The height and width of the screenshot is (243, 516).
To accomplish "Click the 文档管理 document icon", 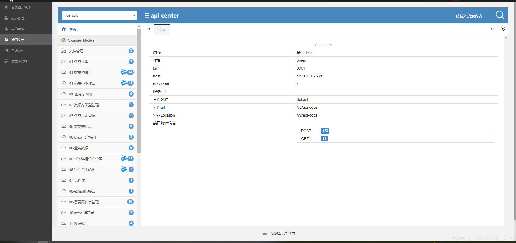I will coord(64,51).
